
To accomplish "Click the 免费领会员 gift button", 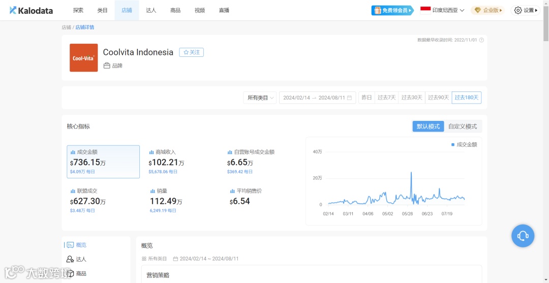I will (x=392, y=10).
